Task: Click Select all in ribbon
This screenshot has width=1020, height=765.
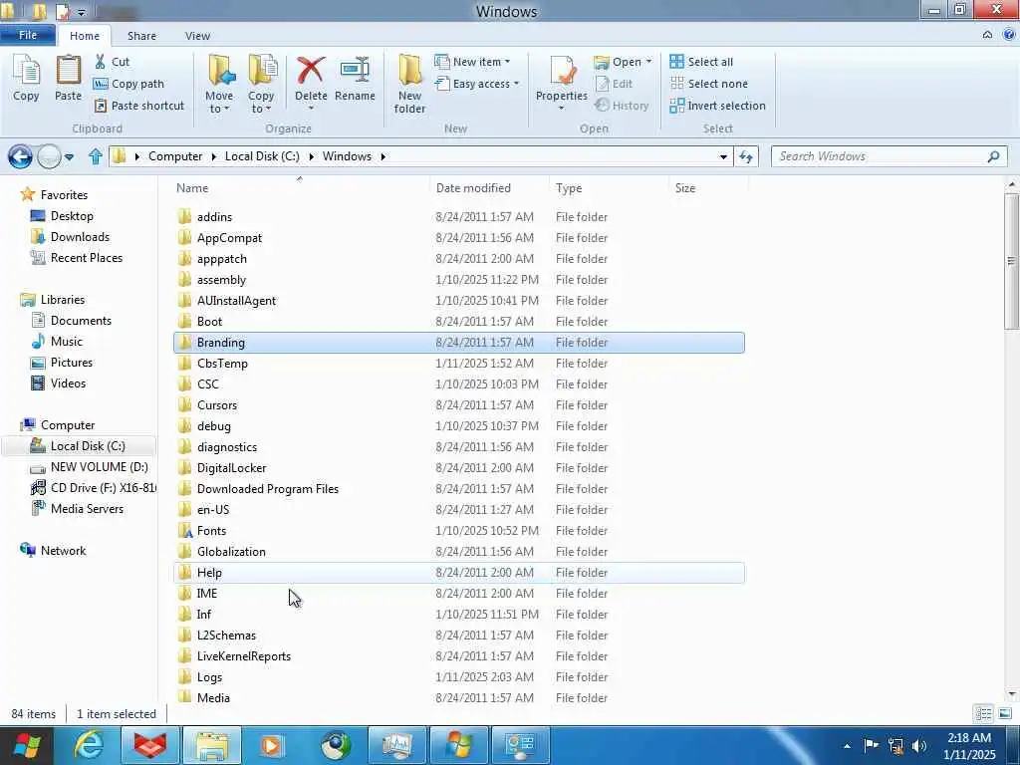Action: pos(701,62)
